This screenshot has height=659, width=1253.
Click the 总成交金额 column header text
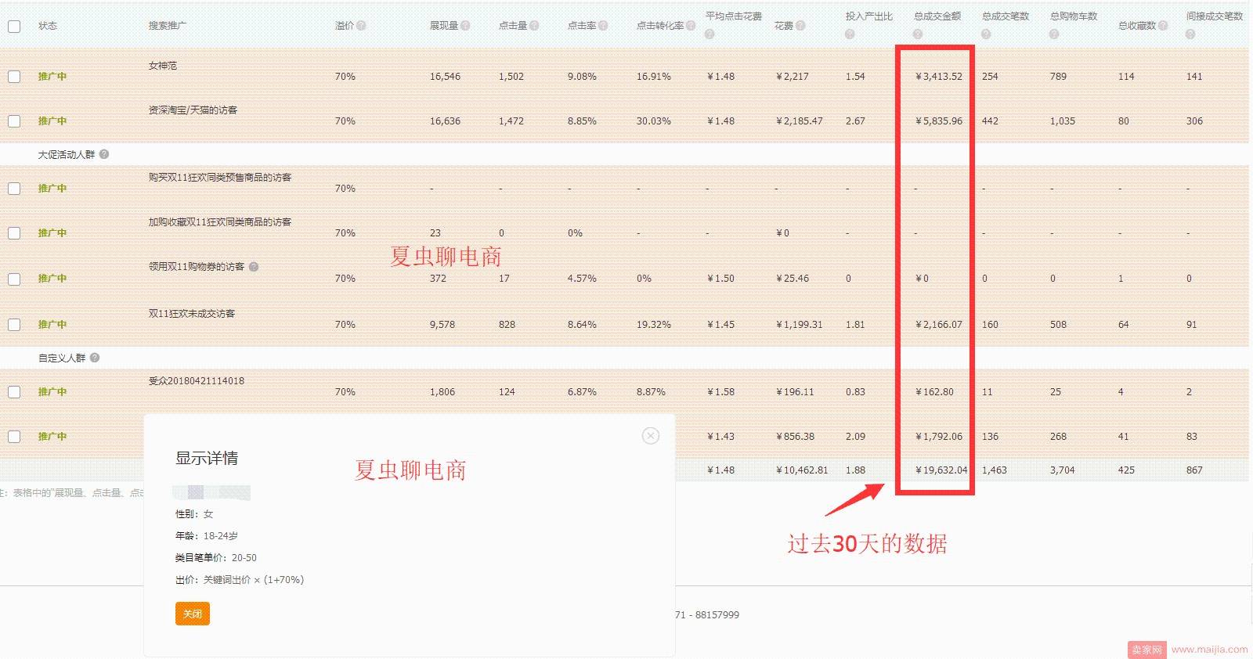[x=937, y=16]
